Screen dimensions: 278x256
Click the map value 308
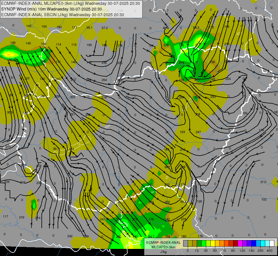pyautogui.click(x=198, y=114)
